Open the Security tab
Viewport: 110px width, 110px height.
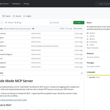[17, 16]
